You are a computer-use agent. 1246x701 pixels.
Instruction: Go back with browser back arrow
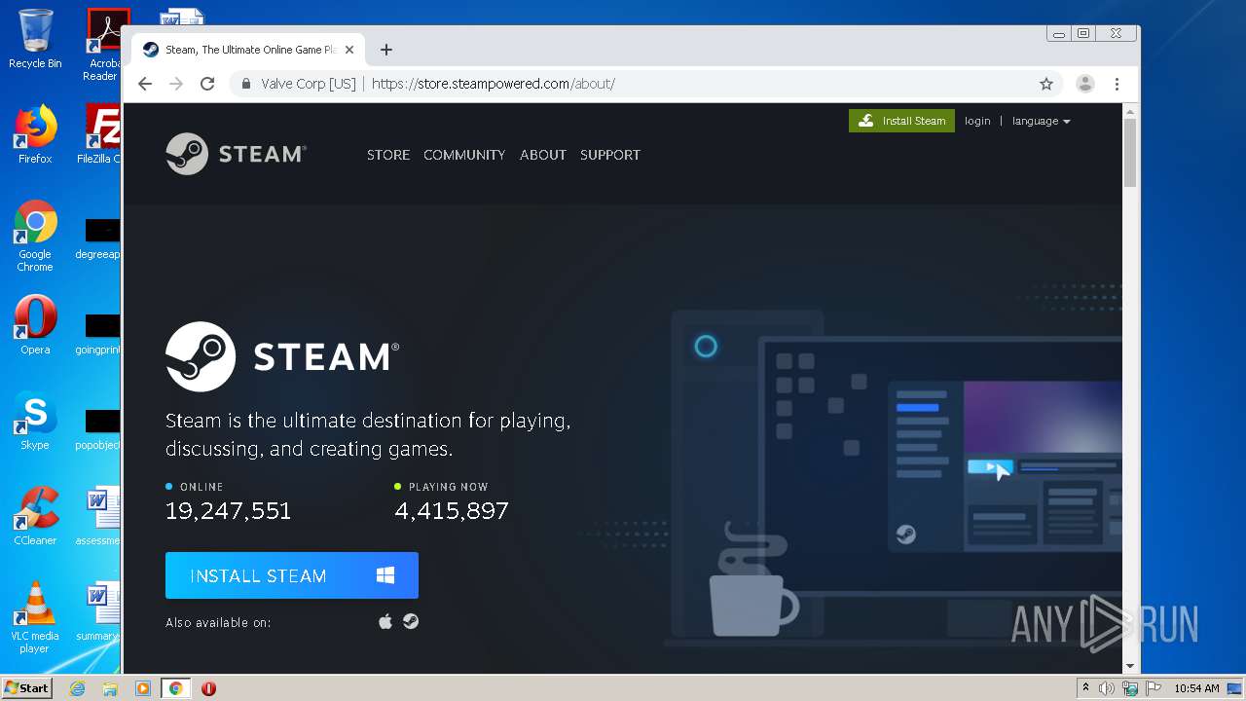[x=145, y=84]
